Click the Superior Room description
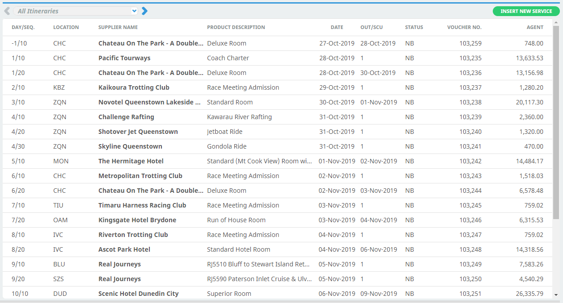Screen dimensions: 563x303 [229, 294]
